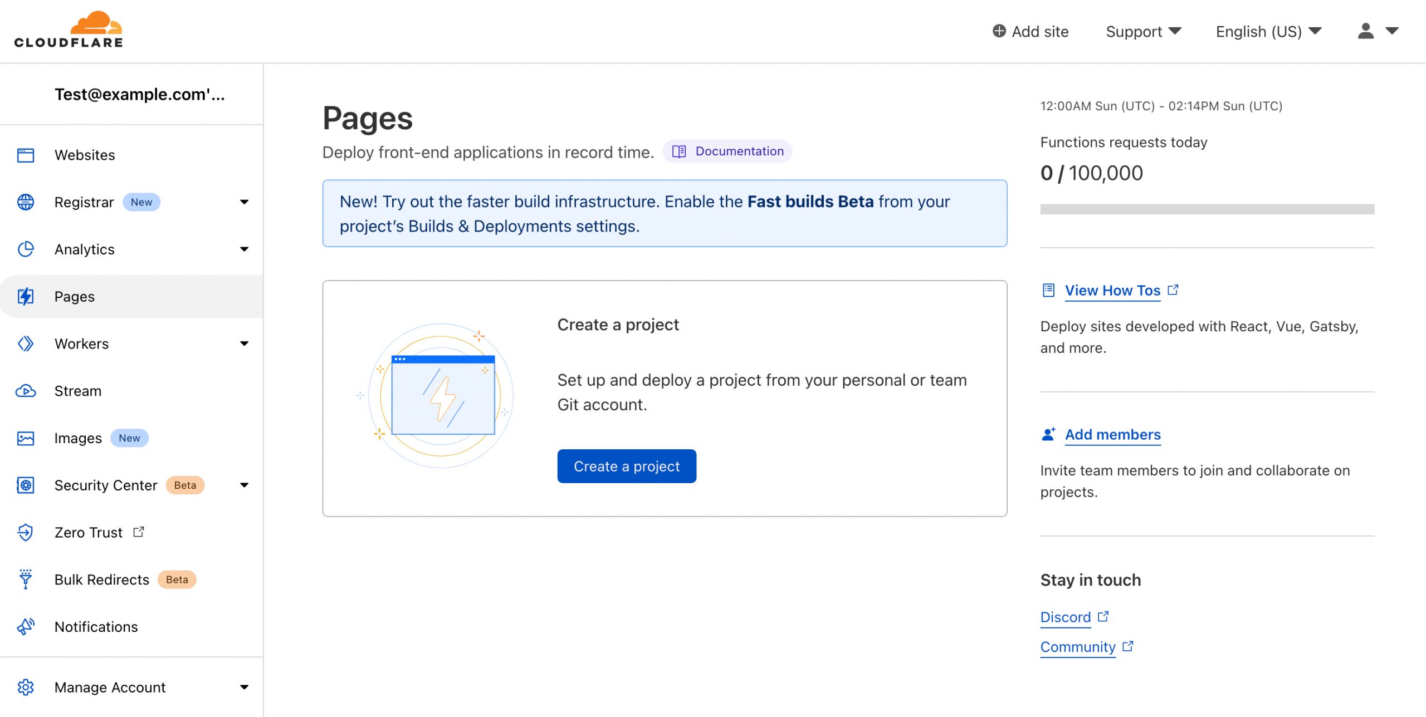Image resolution: width=1426 pixels, height=717 pixels.
Task: Click the Workers diamond brackets icon
Action: 26,344
